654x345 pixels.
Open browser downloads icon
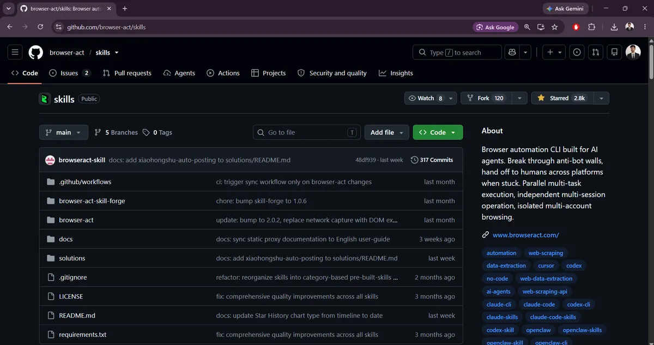pos(614,27)
